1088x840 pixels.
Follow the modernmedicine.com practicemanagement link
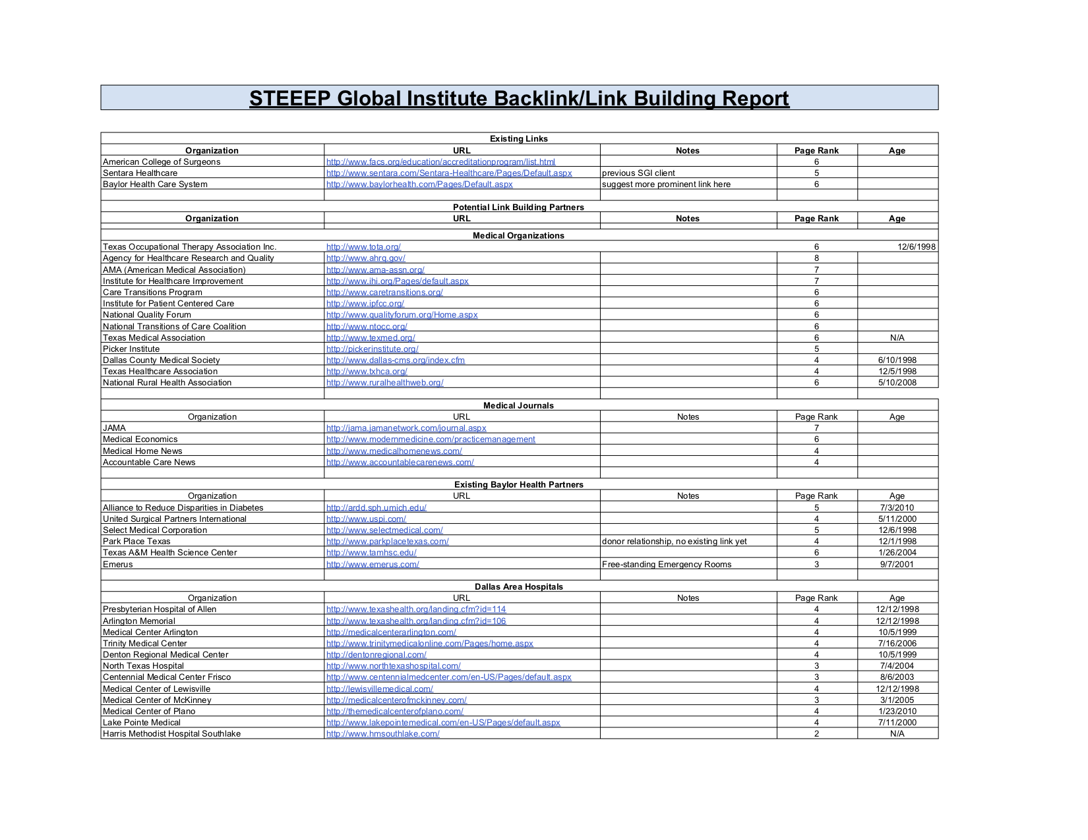click(431, 439)
